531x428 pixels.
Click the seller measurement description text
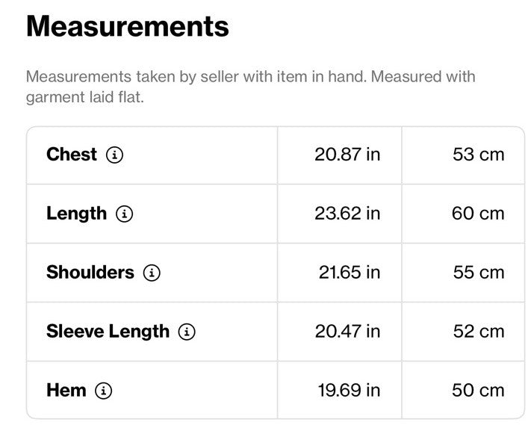click(x=251, y=87)
